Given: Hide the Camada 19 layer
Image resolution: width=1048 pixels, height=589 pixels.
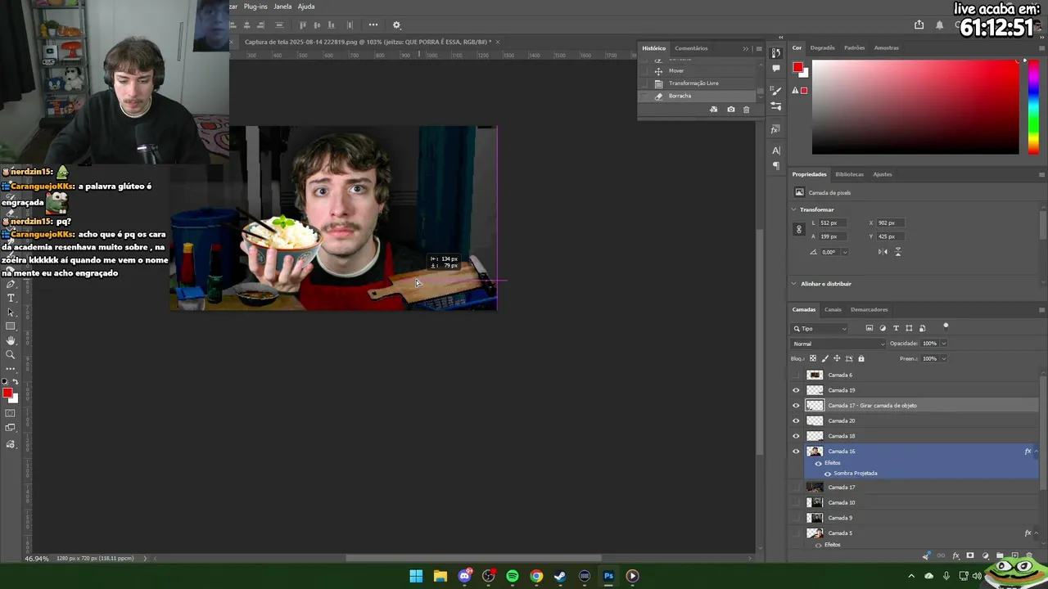Looking at the screenshot, I should 796,390.
